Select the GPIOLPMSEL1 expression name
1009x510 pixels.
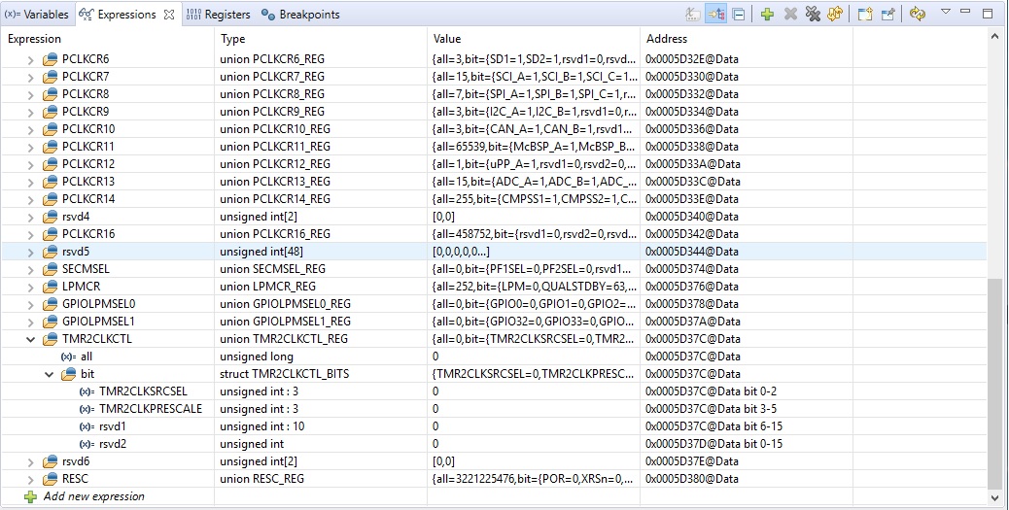[98, 322]
